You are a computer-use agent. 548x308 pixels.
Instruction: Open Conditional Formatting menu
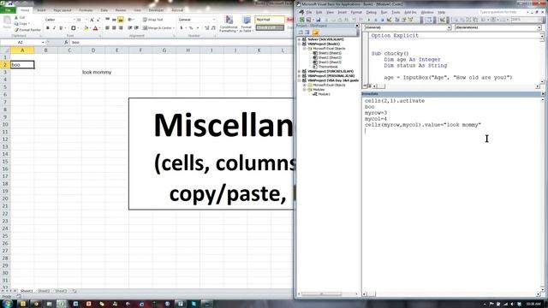click(x=229, y=24)
